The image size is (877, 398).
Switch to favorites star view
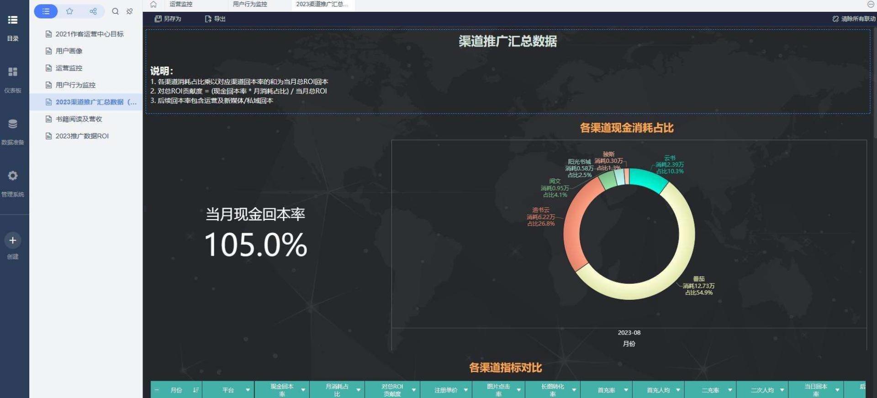coord(69,11)
